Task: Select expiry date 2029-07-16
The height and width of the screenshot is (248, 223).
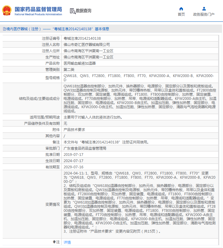Action: (x=74, y=167)
